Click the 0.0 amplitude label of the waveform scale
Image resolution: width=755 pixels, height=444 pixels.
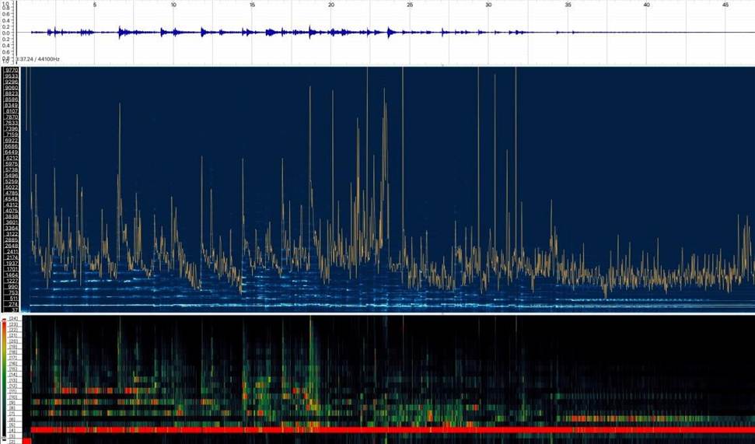pyautogui.click(x=5, y=33)
